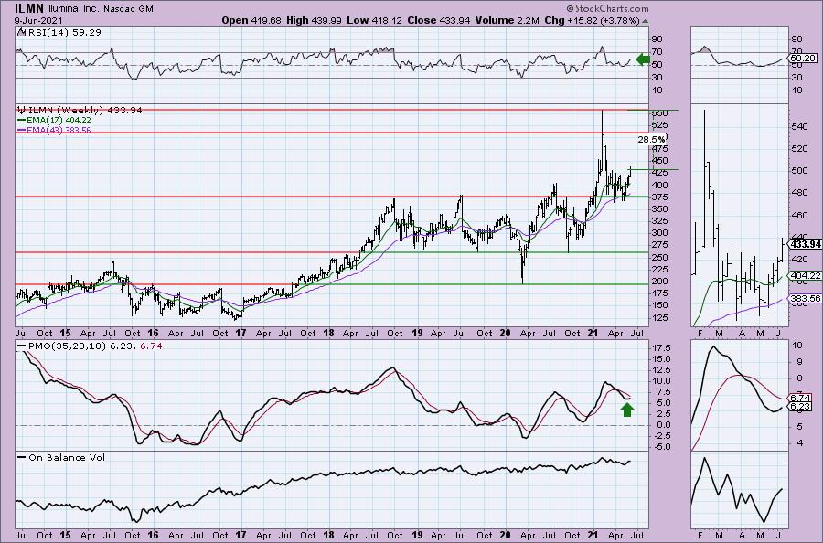Image resolution: width=823 pixels, height=543 pixels.
Task: Click the candlestick icon before ILMN (Weekly)
Action: (21, 110)
